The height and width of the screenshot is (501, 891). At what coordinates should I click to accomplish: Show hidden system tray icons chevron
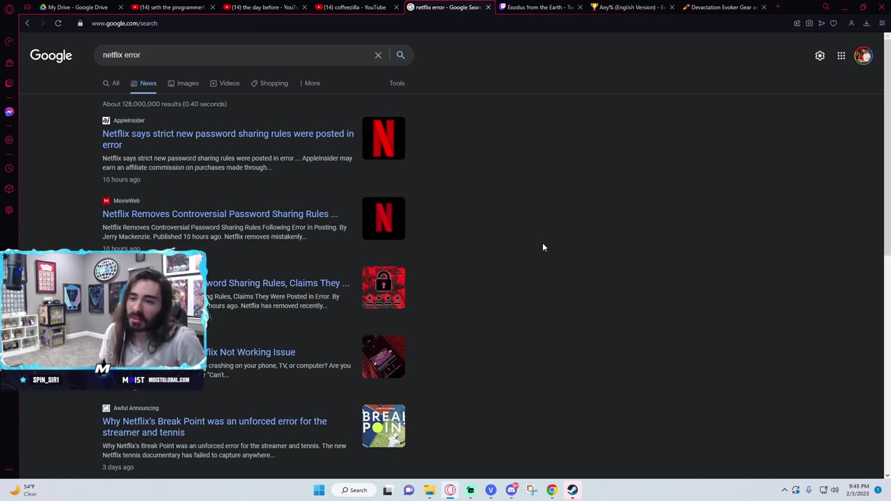point(784,490)
